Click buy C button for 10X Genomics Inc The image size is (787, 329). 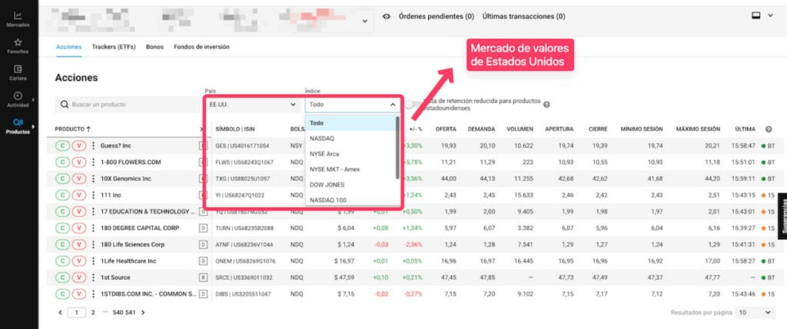pyautogui.click(x=62, y=179)
